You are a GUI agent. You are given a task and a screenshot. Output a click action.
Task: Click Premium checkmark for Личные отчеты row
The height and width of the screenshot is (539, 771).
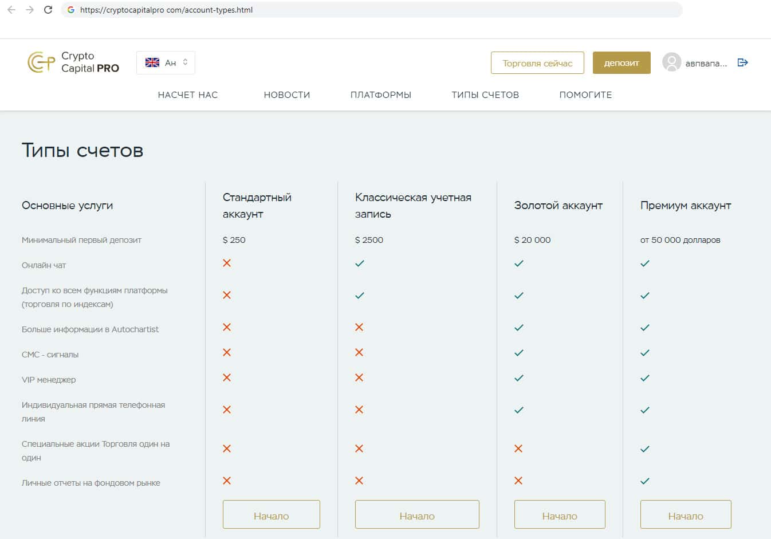[x=645, y=481]
